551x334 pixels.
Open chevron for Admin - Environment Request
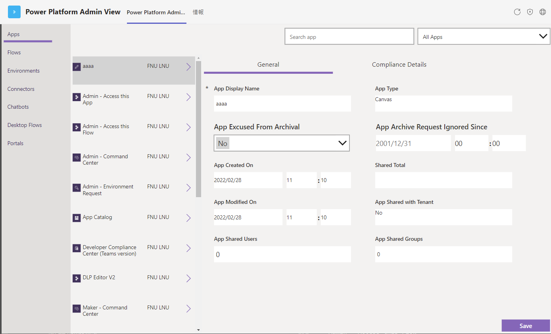188,188
